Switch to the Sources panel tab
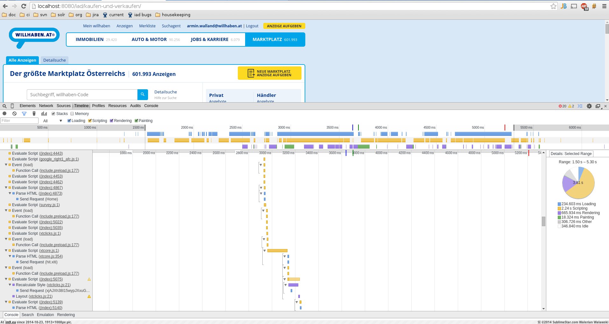Viewport: 609px width, 324px height. 64,106
